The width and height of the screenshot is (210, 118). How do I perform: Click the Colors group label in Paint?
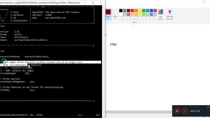134,22
